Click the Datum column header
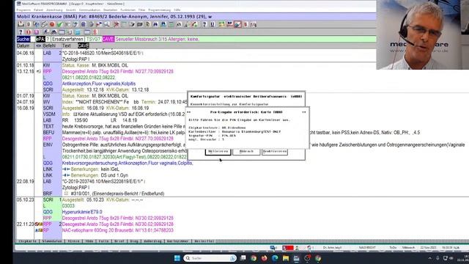Viewport: 469px width, 264px height. pos(23,45)
